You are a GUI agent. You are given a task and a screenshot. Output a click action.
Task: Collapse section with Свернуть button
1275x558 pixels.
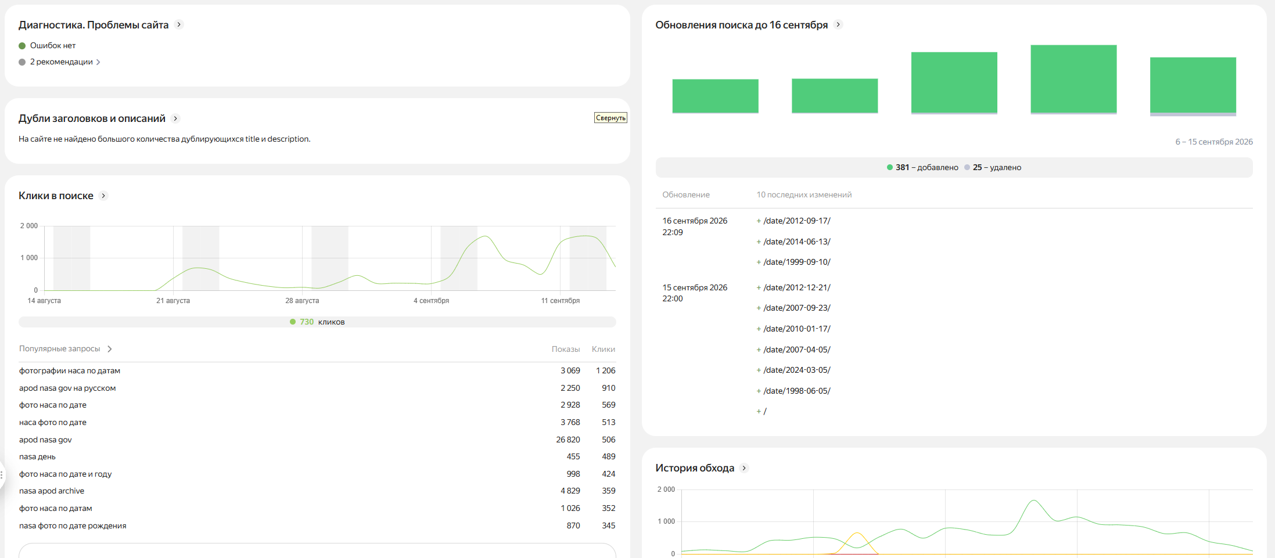[610, 118]
